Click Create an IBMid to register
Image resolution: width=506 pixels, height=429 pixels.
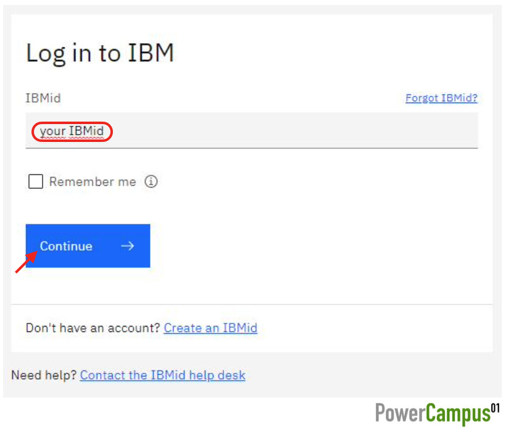(210, 328)
